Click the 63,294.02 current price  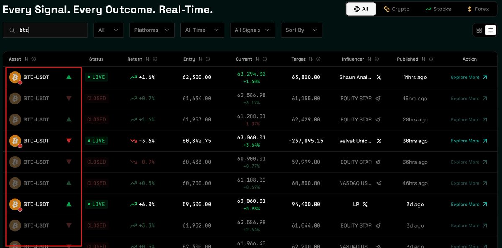click(251, 74)
